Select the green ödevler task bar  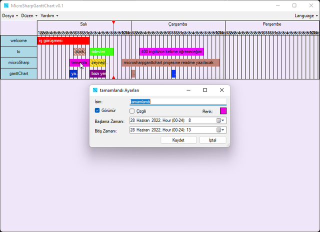[x=101, y=51]
